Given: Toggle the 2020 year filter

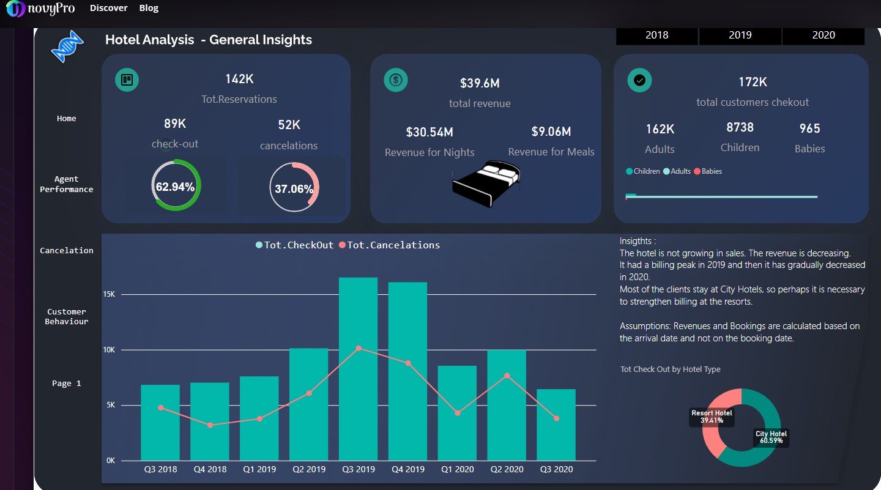Looking at the screenshot, I should [823, 35].
